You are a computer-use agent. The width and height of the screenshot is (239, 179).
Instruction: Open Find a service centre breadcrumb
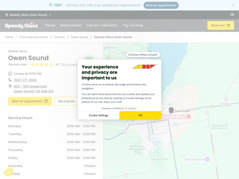click(x=33, y=37)
